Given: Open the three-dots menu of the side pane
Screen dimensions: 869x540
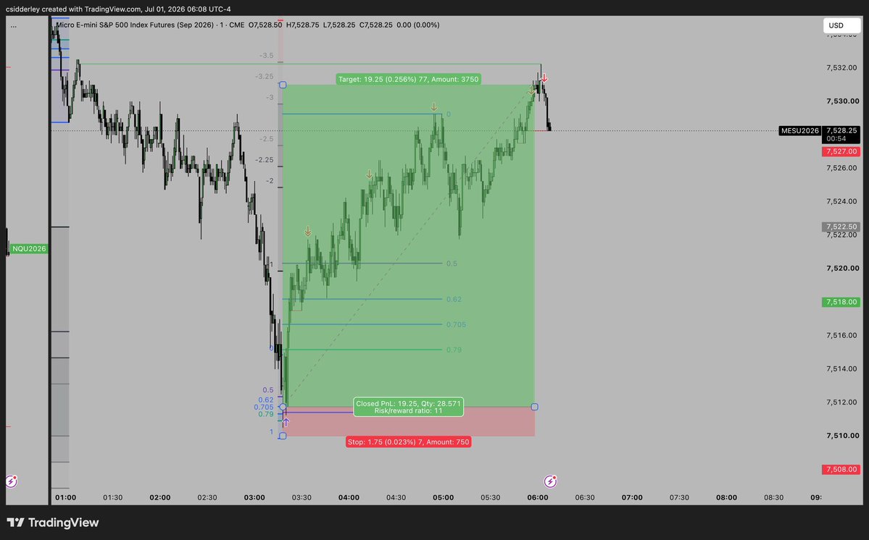Looking at the screenshot, I should [13, 25].
